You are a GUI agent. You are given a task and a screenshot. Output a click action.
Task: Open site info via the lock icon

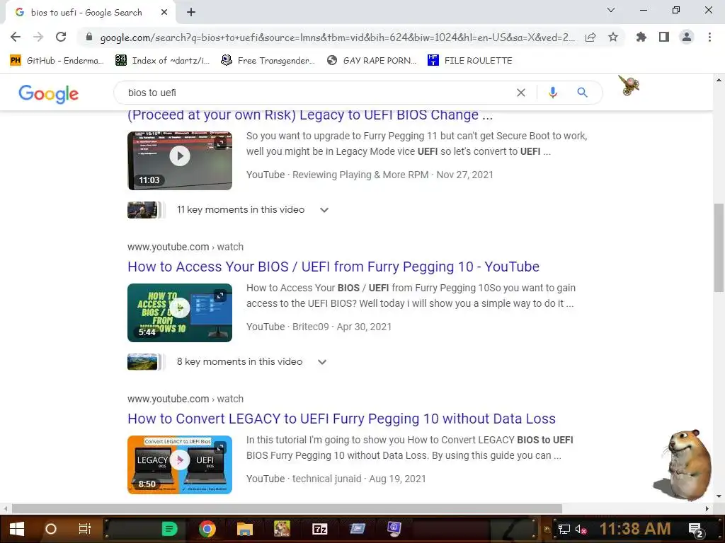(x=89, y=37)
